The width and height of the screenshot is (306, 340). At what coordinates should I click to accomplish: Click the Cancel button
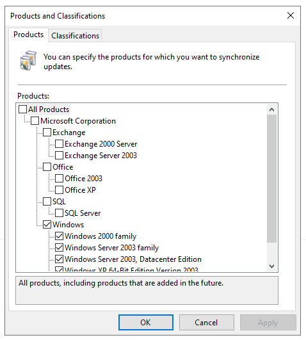point(207,323)
